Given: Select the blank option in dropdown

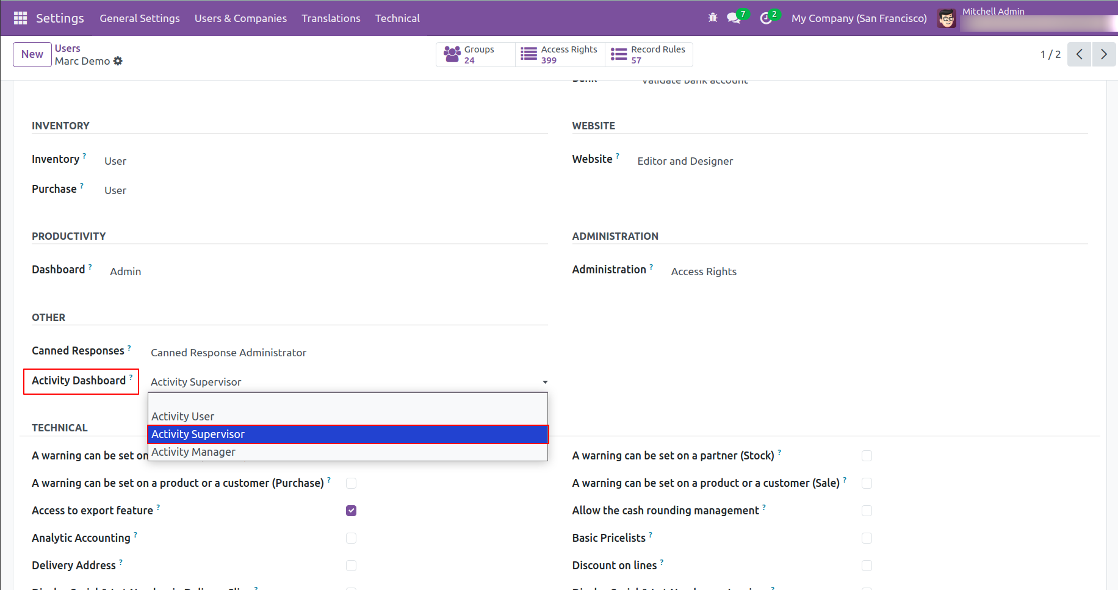Looking at the screenshot, I should 348,400.
